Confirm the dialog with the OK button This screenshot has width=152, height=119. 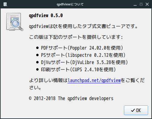tap(136, 110)
